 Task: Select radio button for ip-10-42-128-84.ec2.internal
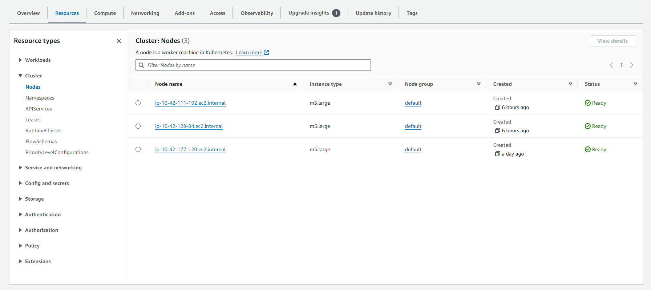138,126
